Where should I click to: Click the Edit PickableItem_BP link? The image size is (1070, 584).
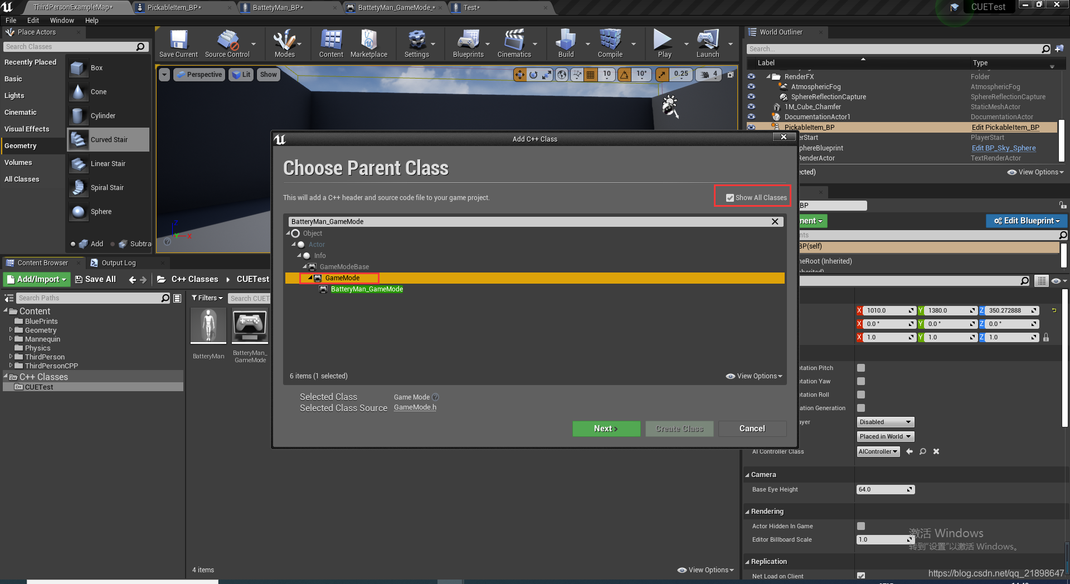pos(1005,128)
